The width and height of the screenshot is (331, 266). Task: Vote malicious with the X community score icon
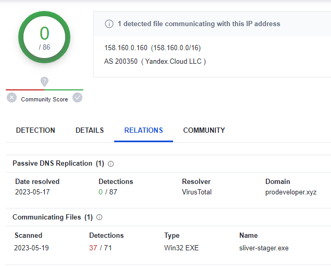pyautogui.click(x=11, y=98)
